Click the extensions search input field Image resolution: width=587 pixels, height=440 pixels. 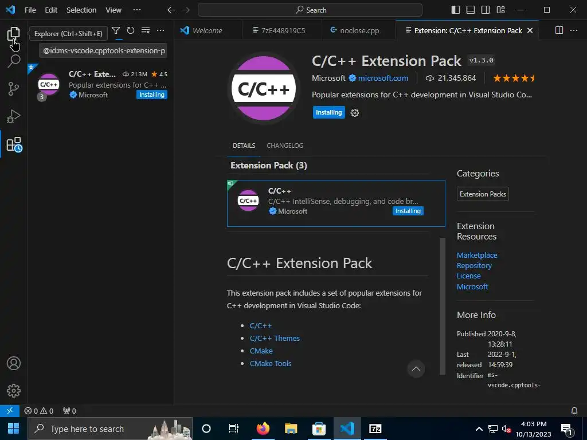(x=103, y=50)
